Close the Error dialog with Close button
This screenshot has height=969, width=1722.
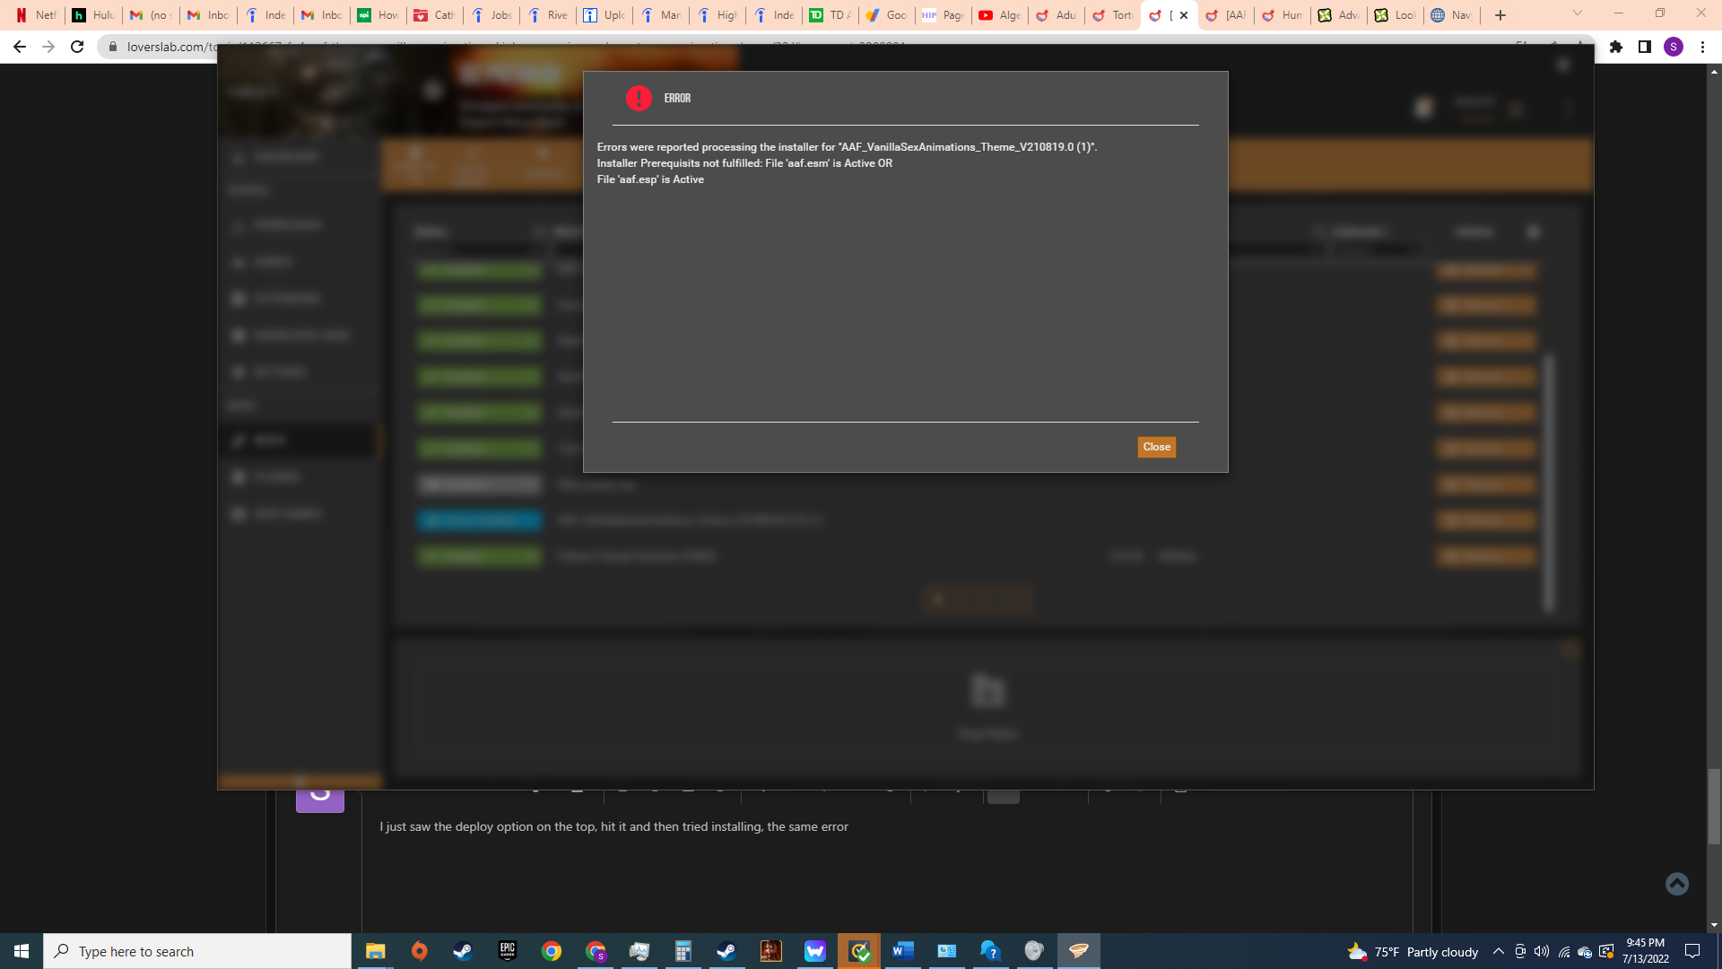pos(1156,447)
